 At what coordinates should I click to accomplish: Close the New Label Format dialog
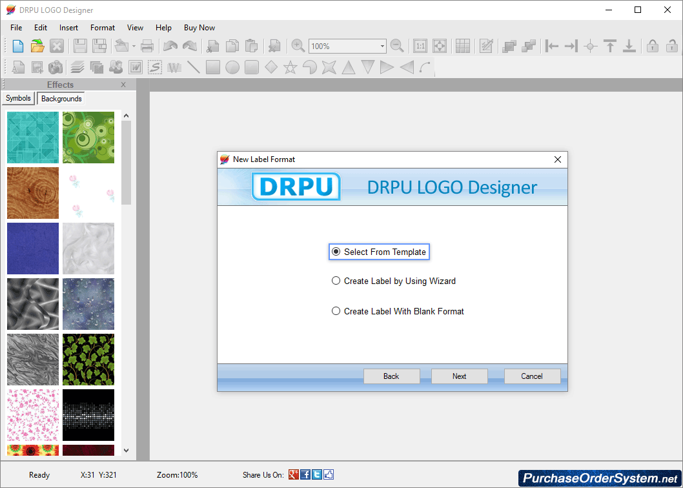558,159
